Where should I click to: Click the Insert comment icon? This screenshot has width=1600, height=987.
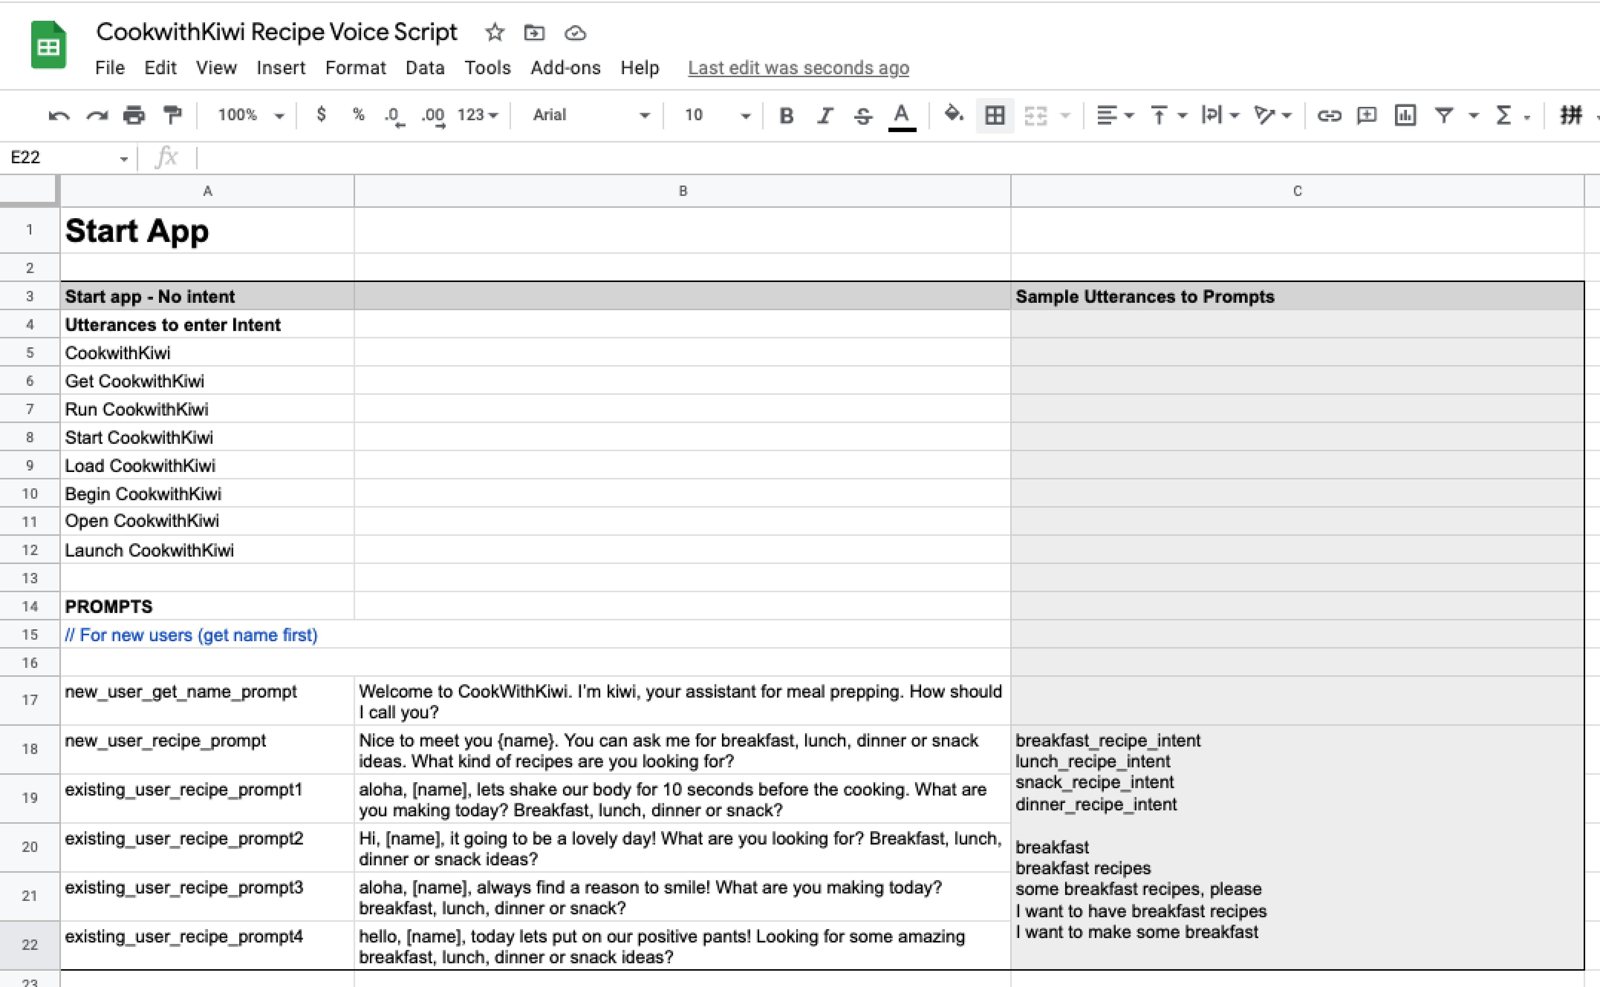coord(1366,115)
